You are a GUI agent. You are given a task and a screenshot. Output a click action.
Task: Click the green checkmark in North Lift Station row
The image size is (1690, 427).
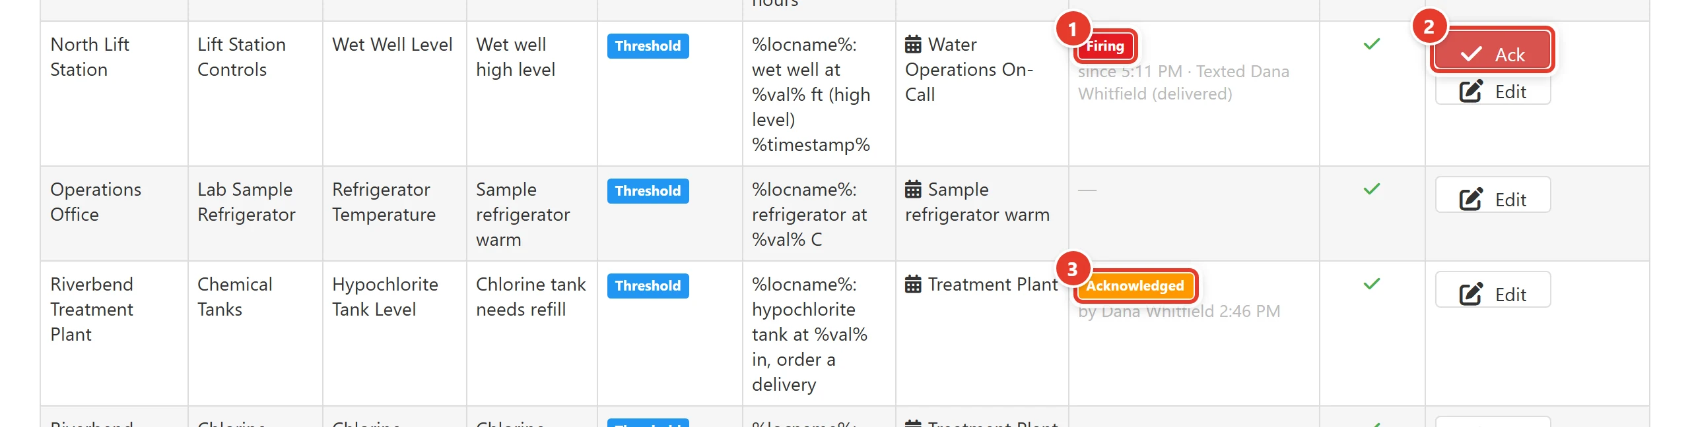[x=1372, y=44]
